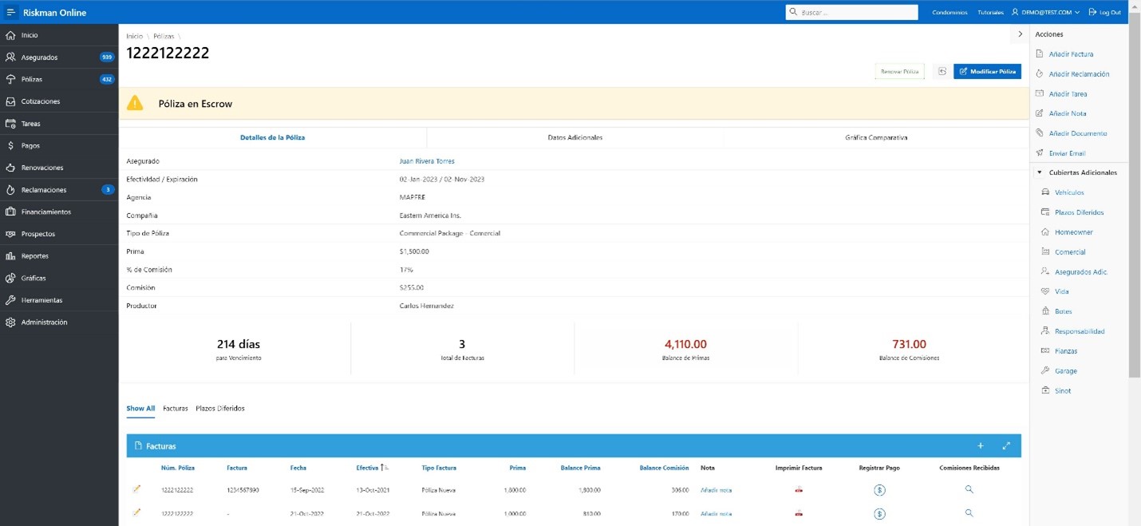The width and height of the screenshot is (1141, 526).
Task: Maximize the Facturas region with the expand icon
Action: point(1006,445)
